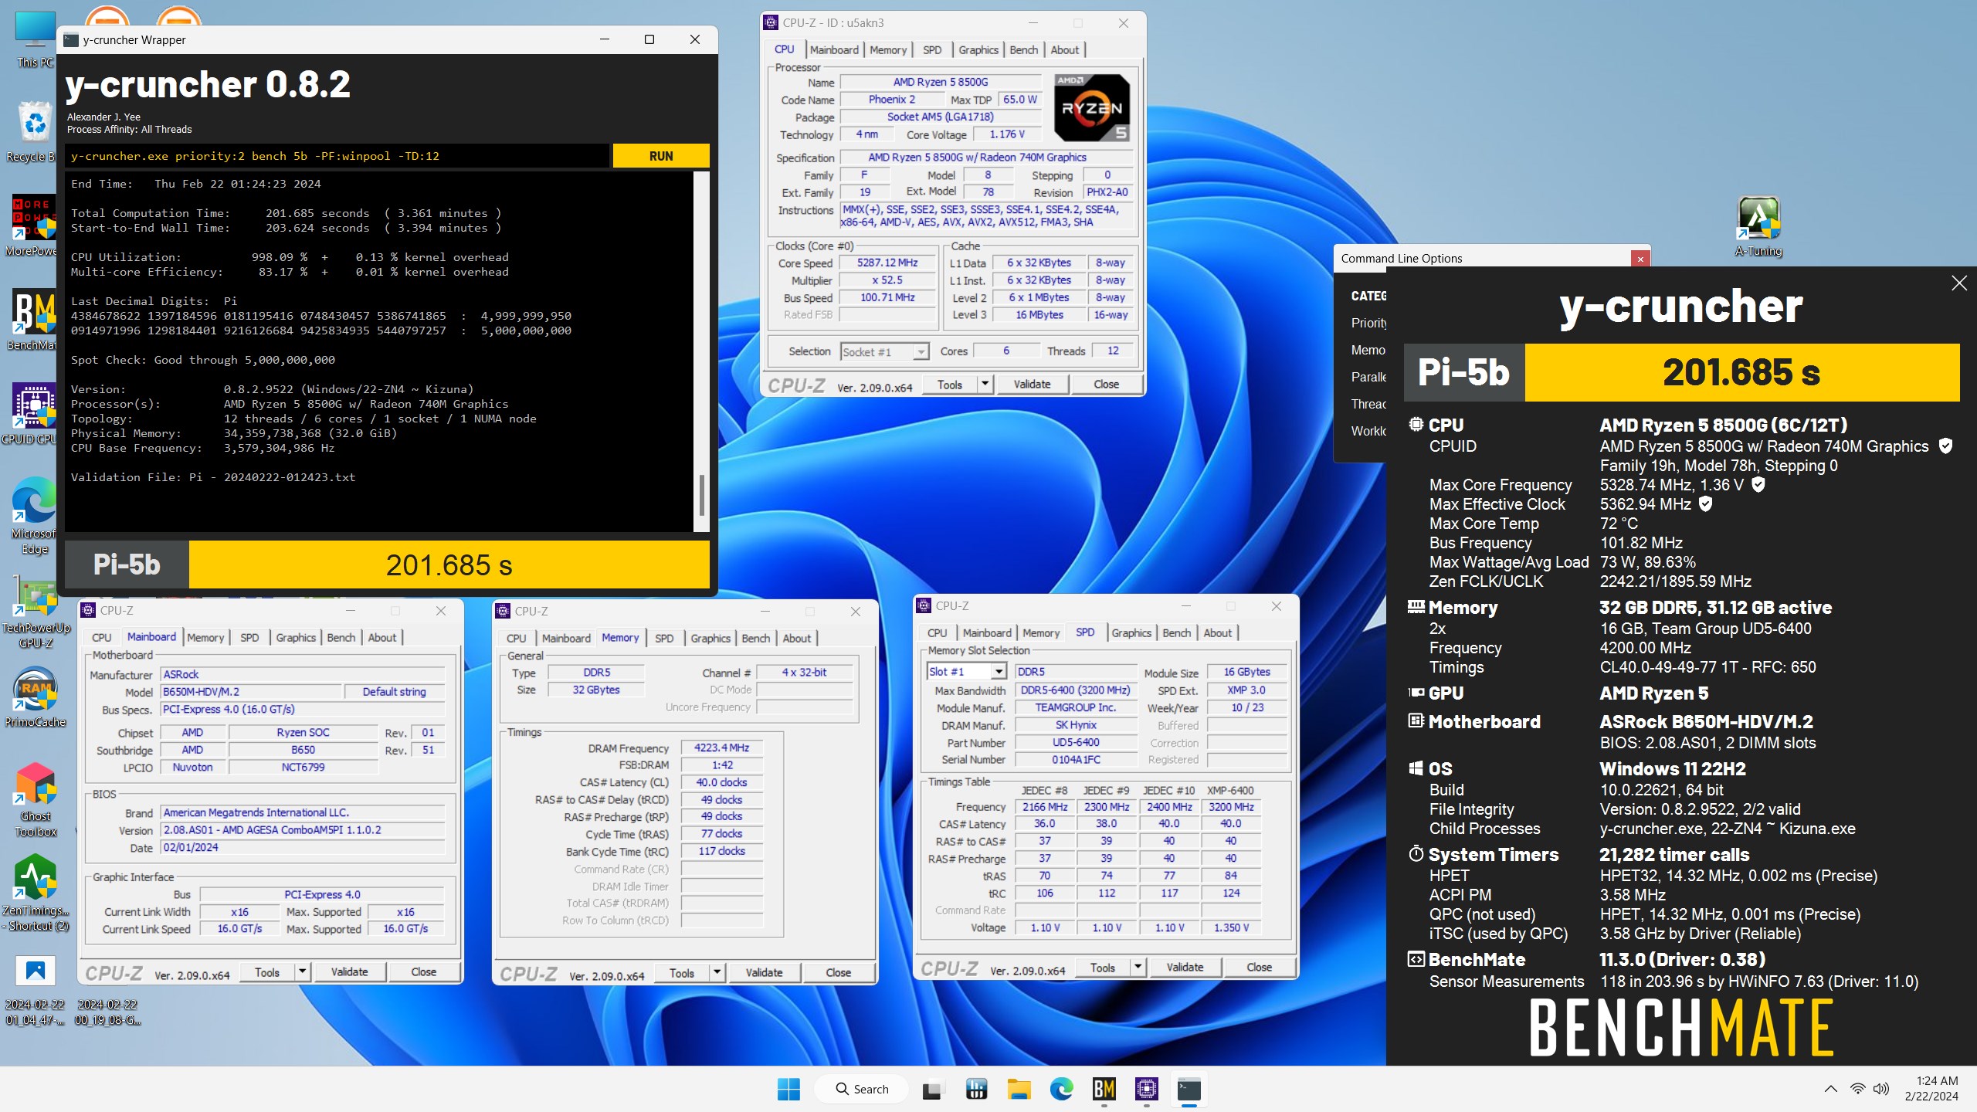Image resolution: width=1977 pixels, height=1112 pixels.
Task: Click Tools button in Memory CPU-Z window
Action: coord(682,973)
